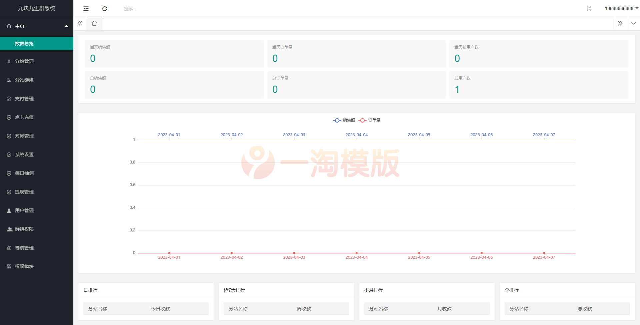Select 数据总览 in the sidebar
640x325 pixels.
[37, 44]
